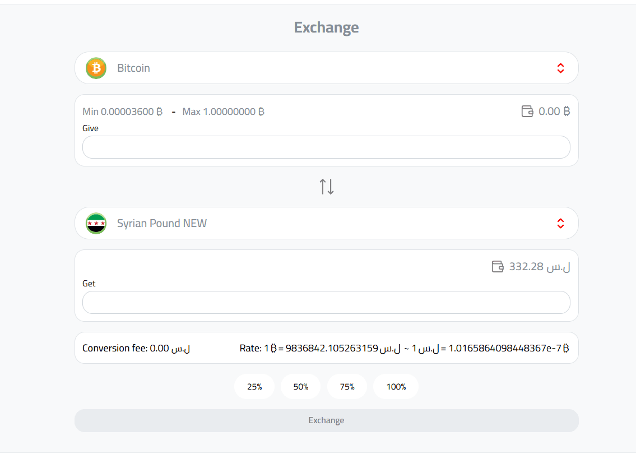Screen dimensions: 636x454
Task: Click the Bitcoin logo icon
Action: coord(96,68)
